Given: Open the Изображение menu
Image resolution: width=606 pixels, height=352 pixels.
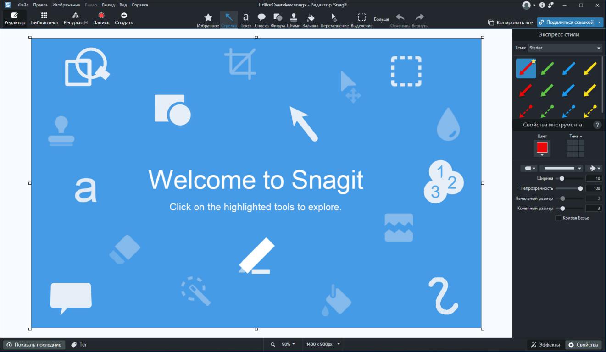Looking at the screenshot, I should (x=66, y=5).
